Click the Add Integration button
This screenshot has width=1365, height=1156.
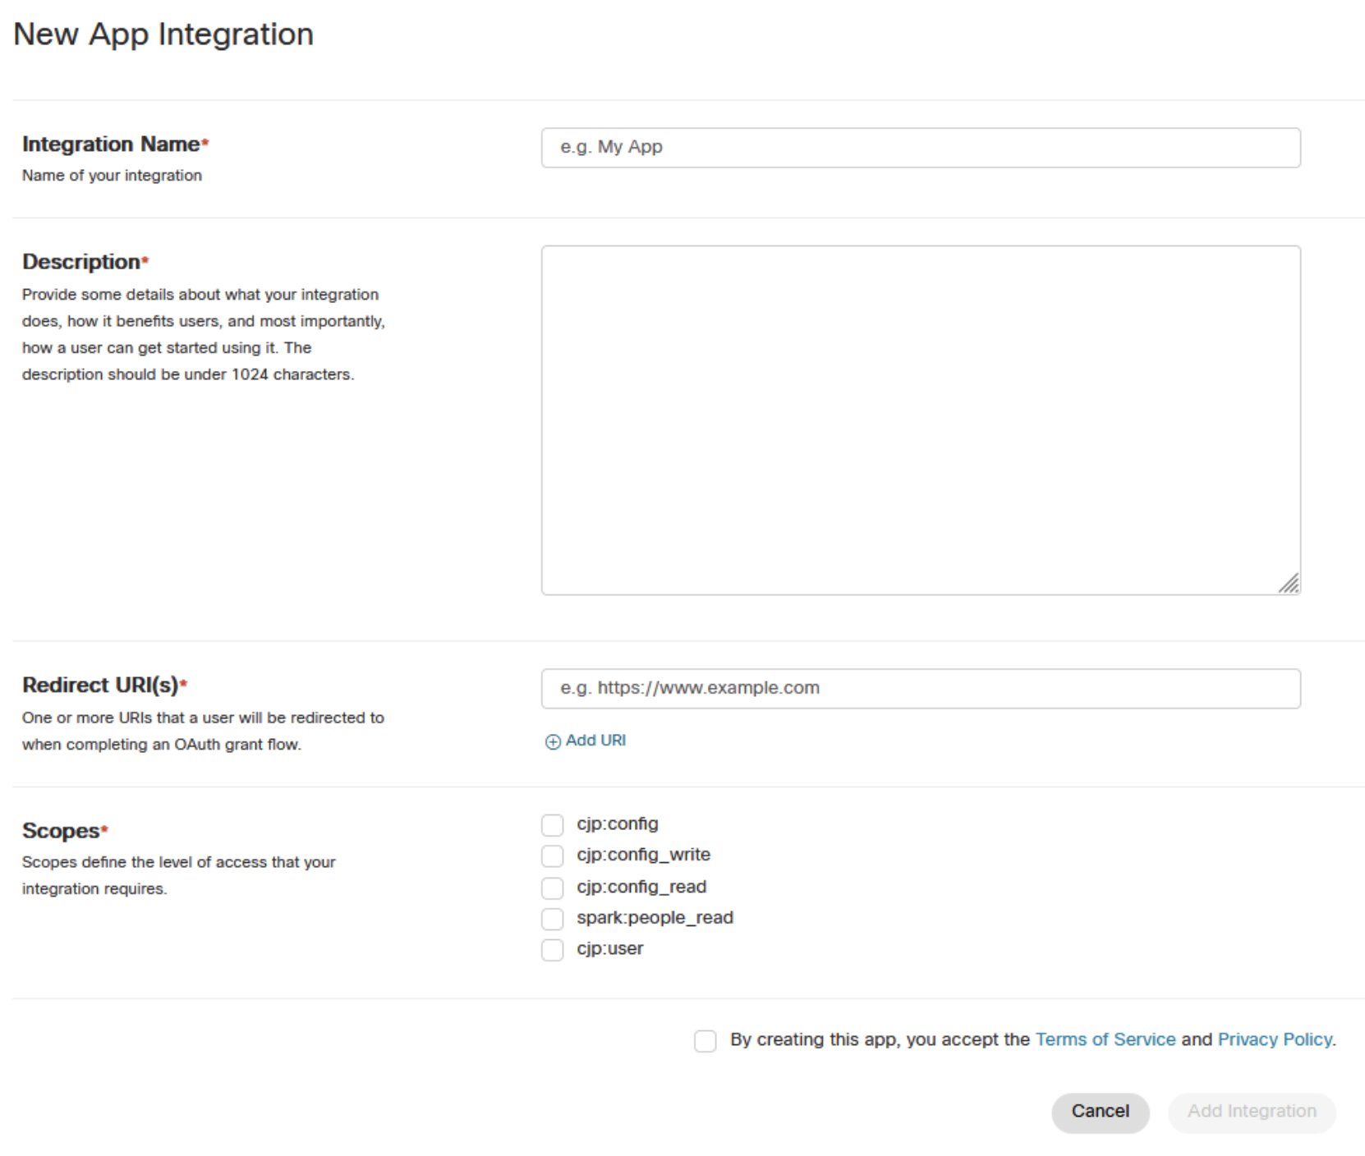[x=1252, y=1112]
